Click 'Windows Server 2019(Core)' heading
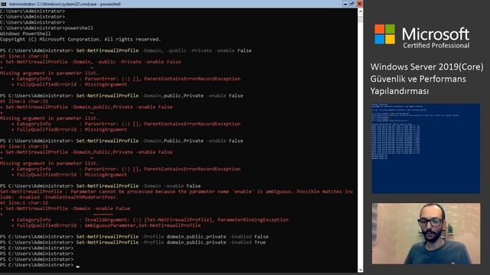The image size is (490, 275). click(427, 67)
